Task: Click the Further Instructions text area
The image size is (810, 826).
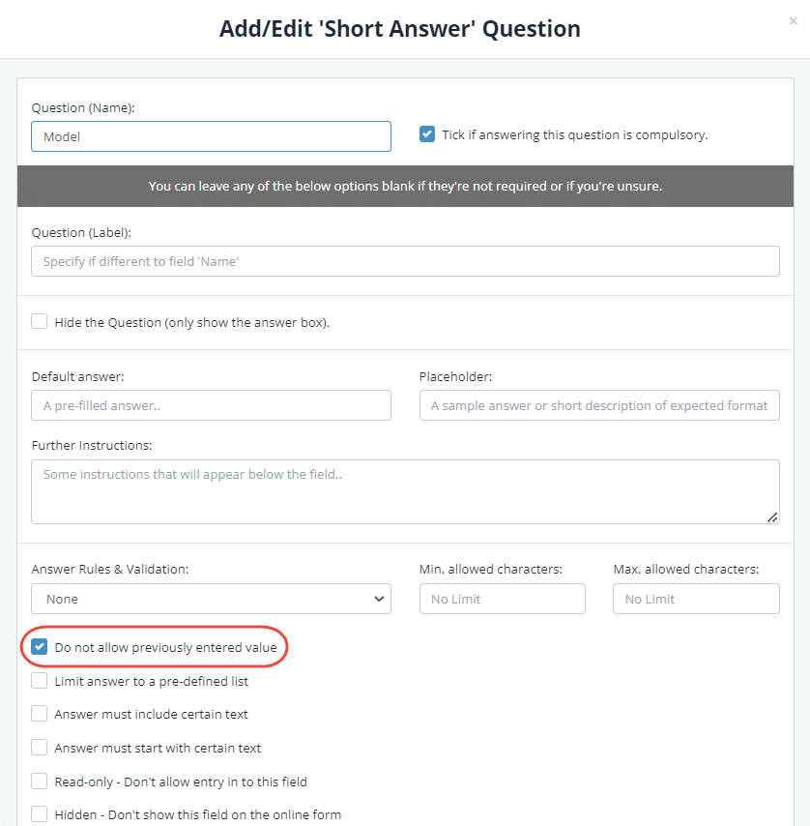Action: pos(405,491)
